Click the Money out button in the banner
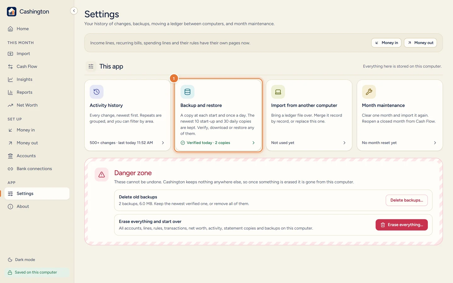The image size is (453, 283). 420,43
